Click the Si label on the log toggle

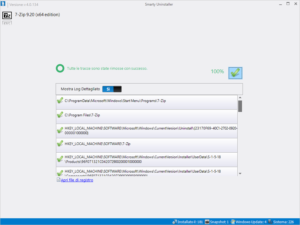[x=108, y=89]
